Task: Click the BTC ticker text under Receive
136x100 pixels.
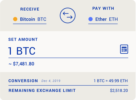Action: click(x=42, y=19)
